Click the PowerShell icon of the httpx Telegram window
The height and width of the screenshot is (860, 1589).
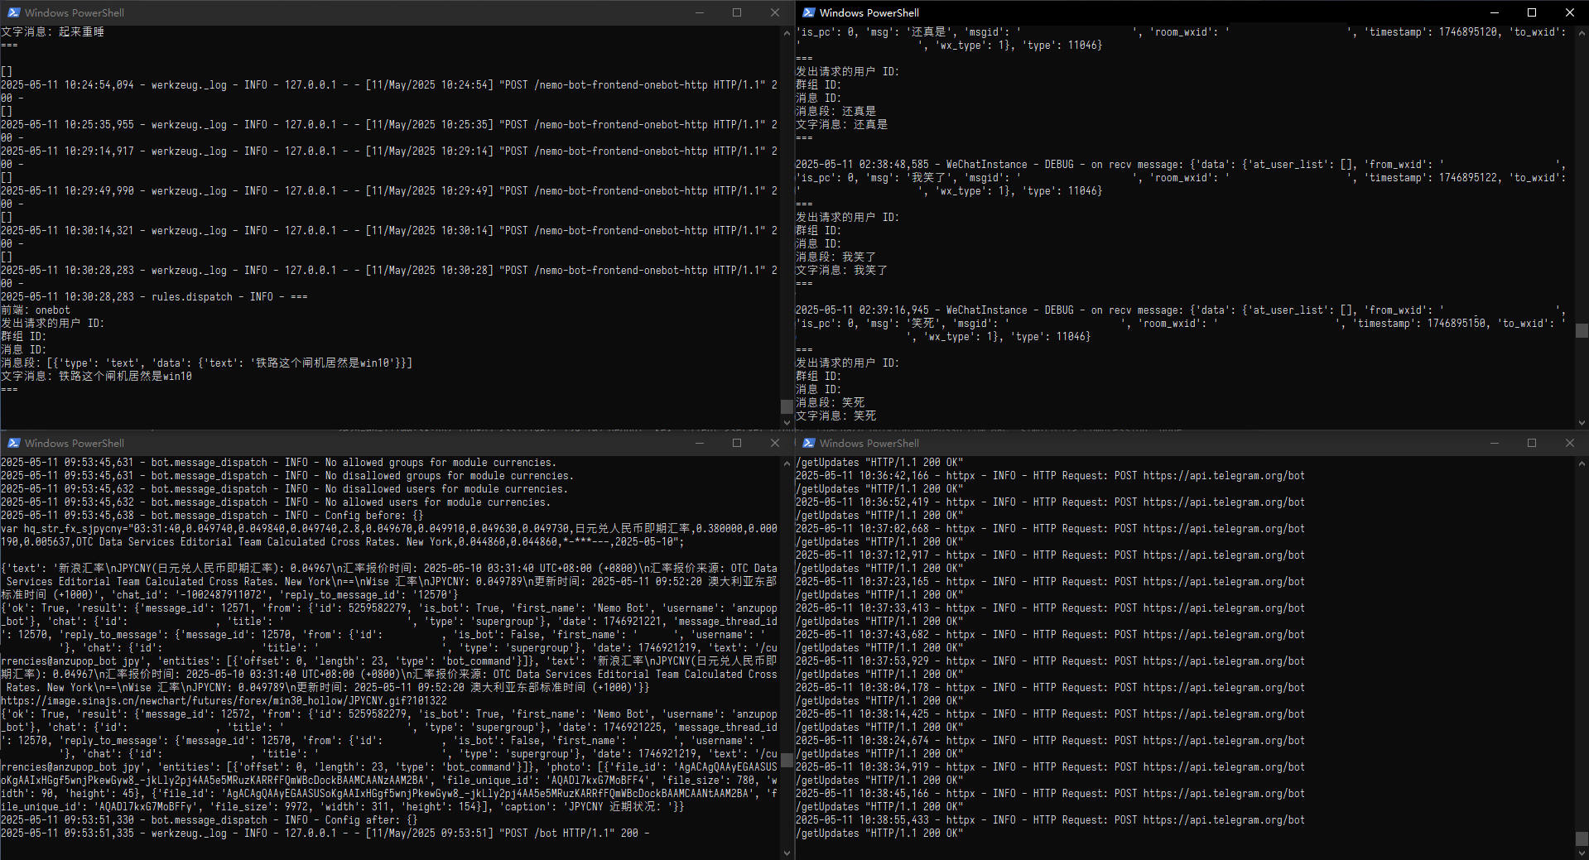point(808,443)
